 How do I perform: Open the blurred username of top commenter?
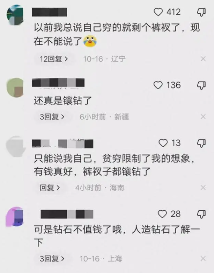50,12
